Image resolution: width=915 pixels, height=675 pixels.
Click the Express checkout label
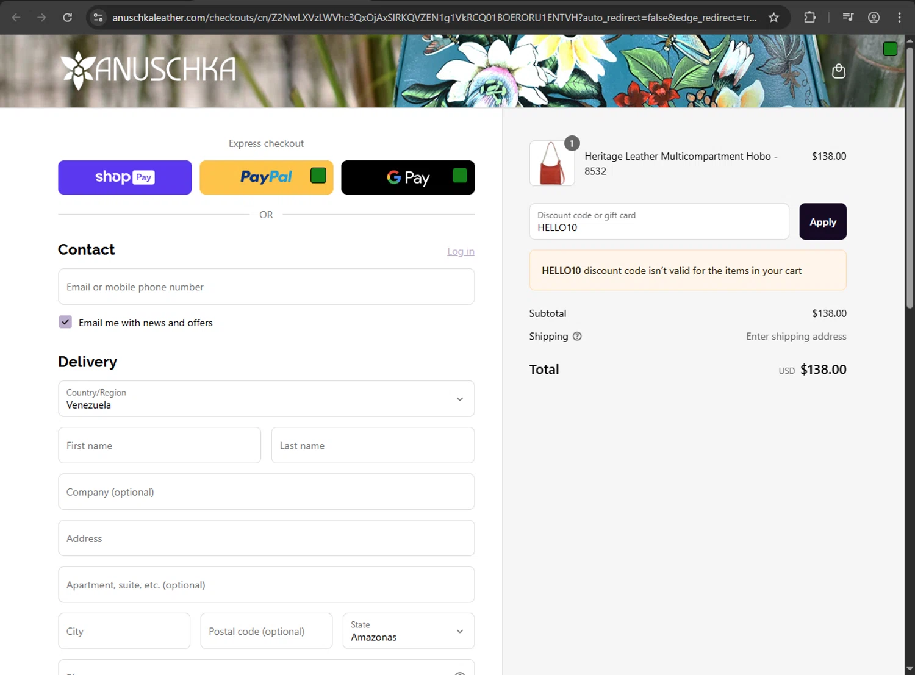pos(266,143)
